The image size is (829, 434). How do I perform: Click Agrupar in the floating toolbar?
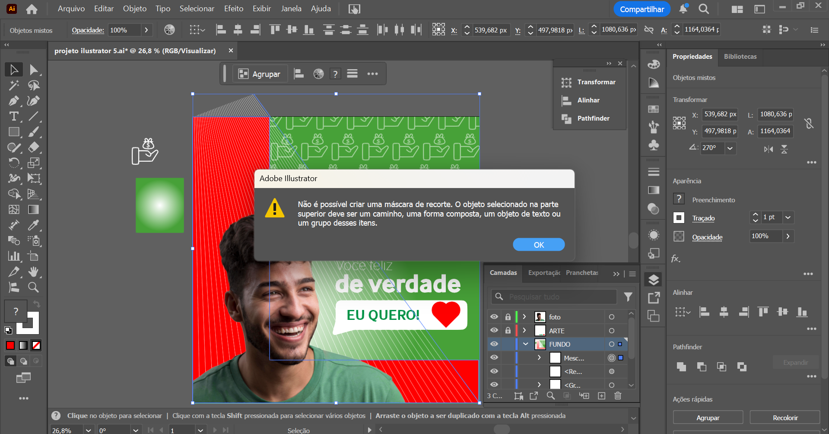pyautogui.click(x=260, y=74)
